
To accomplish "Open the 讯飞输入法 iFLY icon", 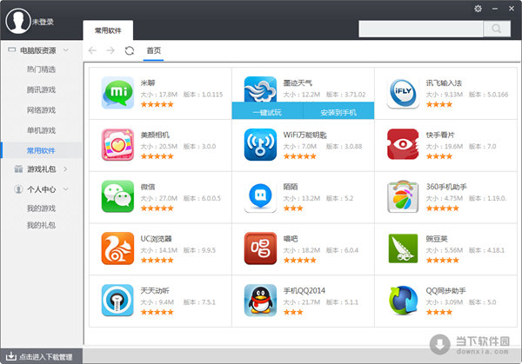I will coord(403,93).
